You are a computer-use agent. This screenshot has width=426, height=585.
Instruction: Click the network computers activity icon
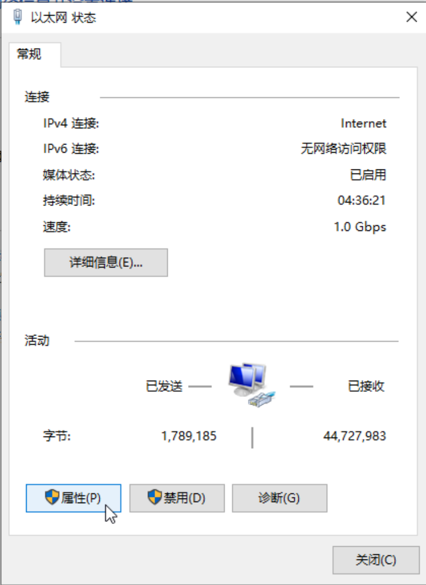251,385
